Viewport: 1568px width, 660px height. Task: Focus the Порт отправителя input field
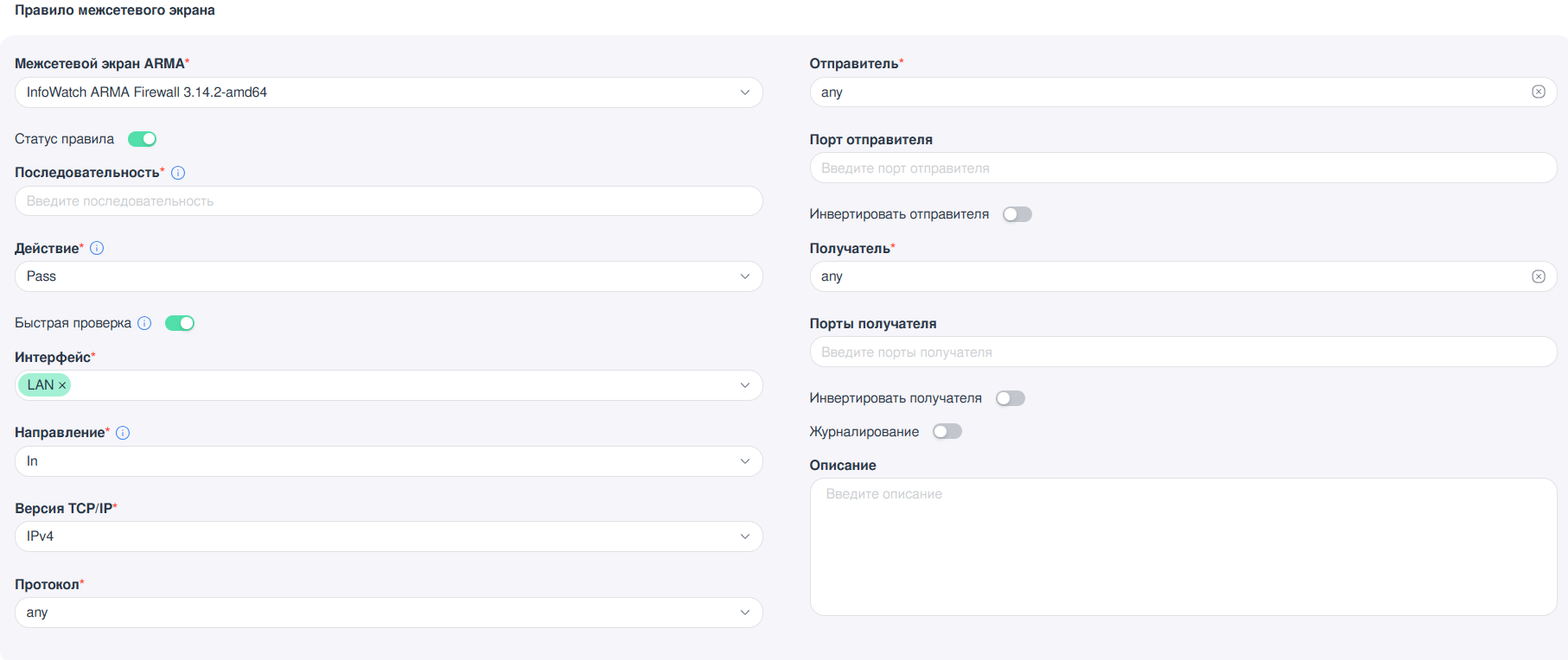tap(1182, 168)
